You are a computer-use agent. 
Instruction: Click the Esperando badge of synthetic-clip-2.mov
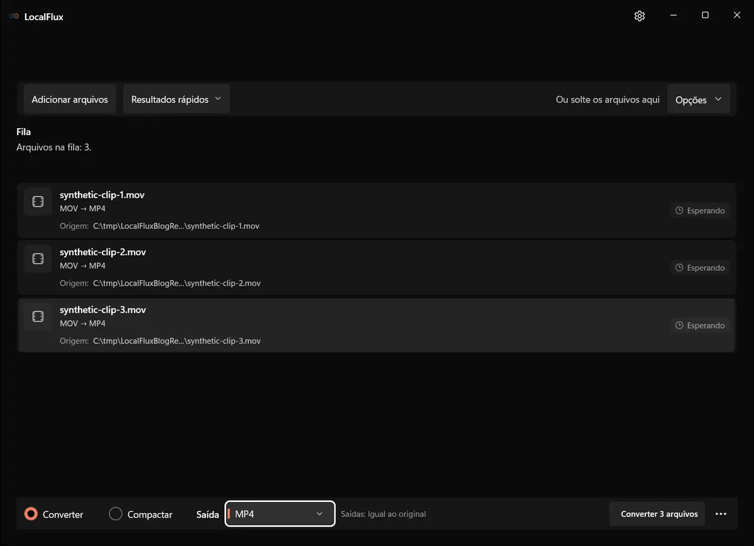[x=700, y=268]
